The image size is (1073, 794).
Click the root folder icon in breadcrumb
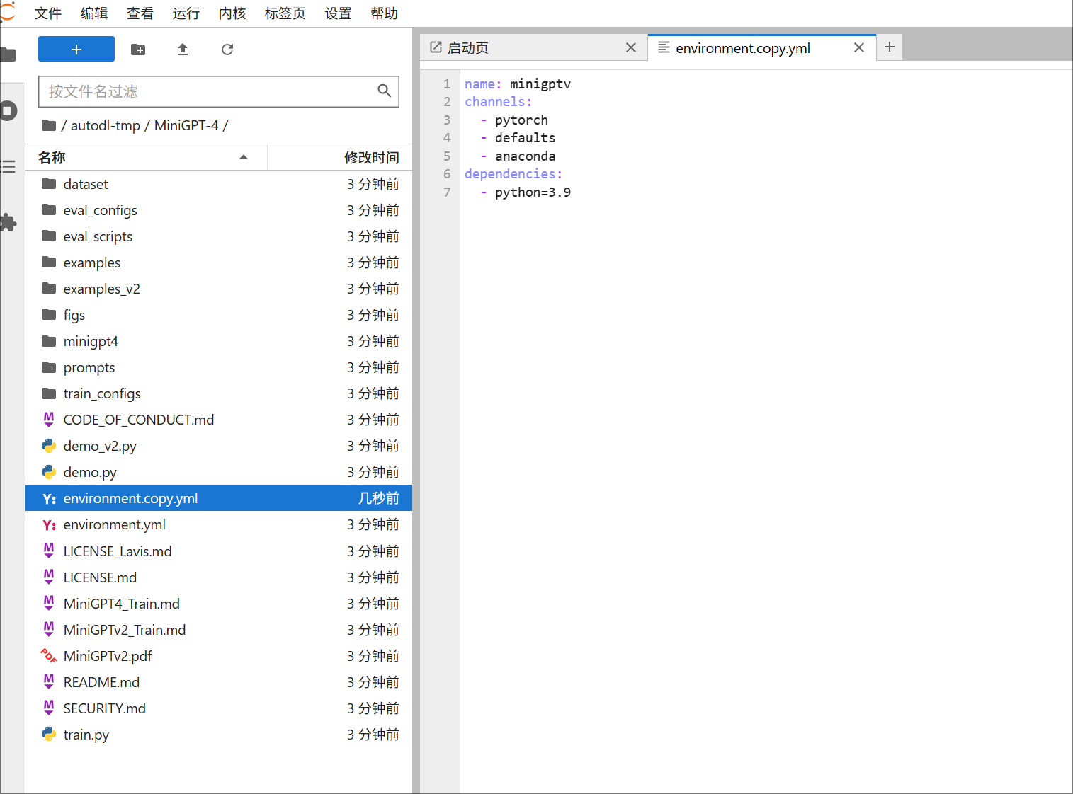(49, 125)
